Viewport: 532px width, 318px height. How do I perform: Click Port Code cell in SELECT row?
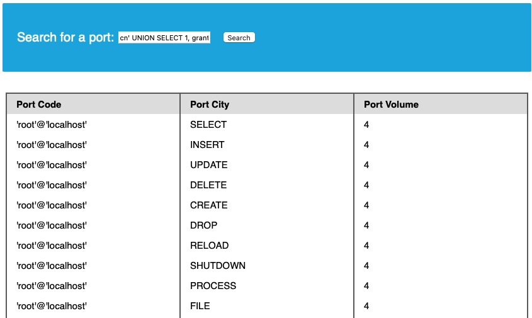click(x=52, y=125)
